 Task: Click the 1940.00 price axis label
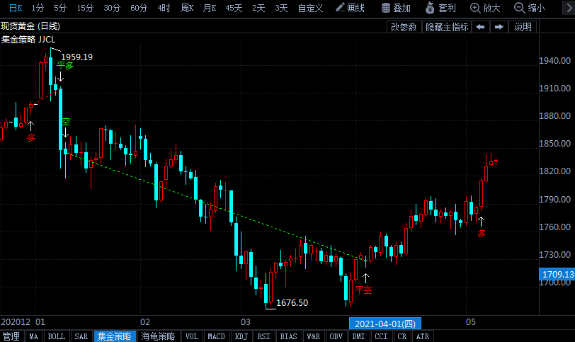(554, 60)
